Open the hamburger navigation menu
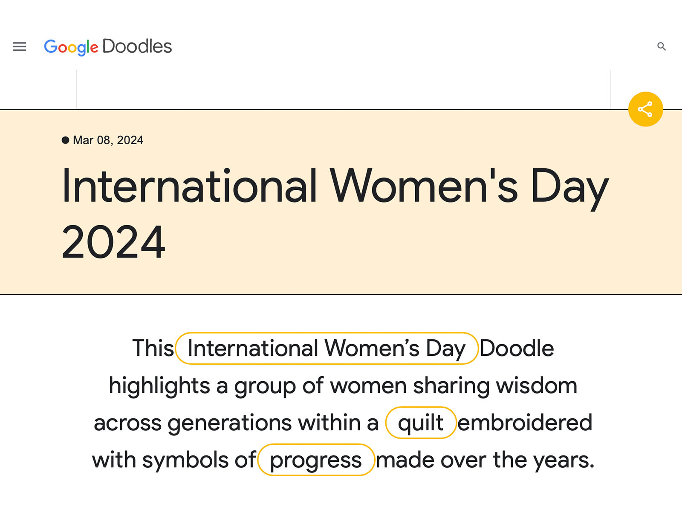This screenshot has height=532, width=682. coord(19,46)
